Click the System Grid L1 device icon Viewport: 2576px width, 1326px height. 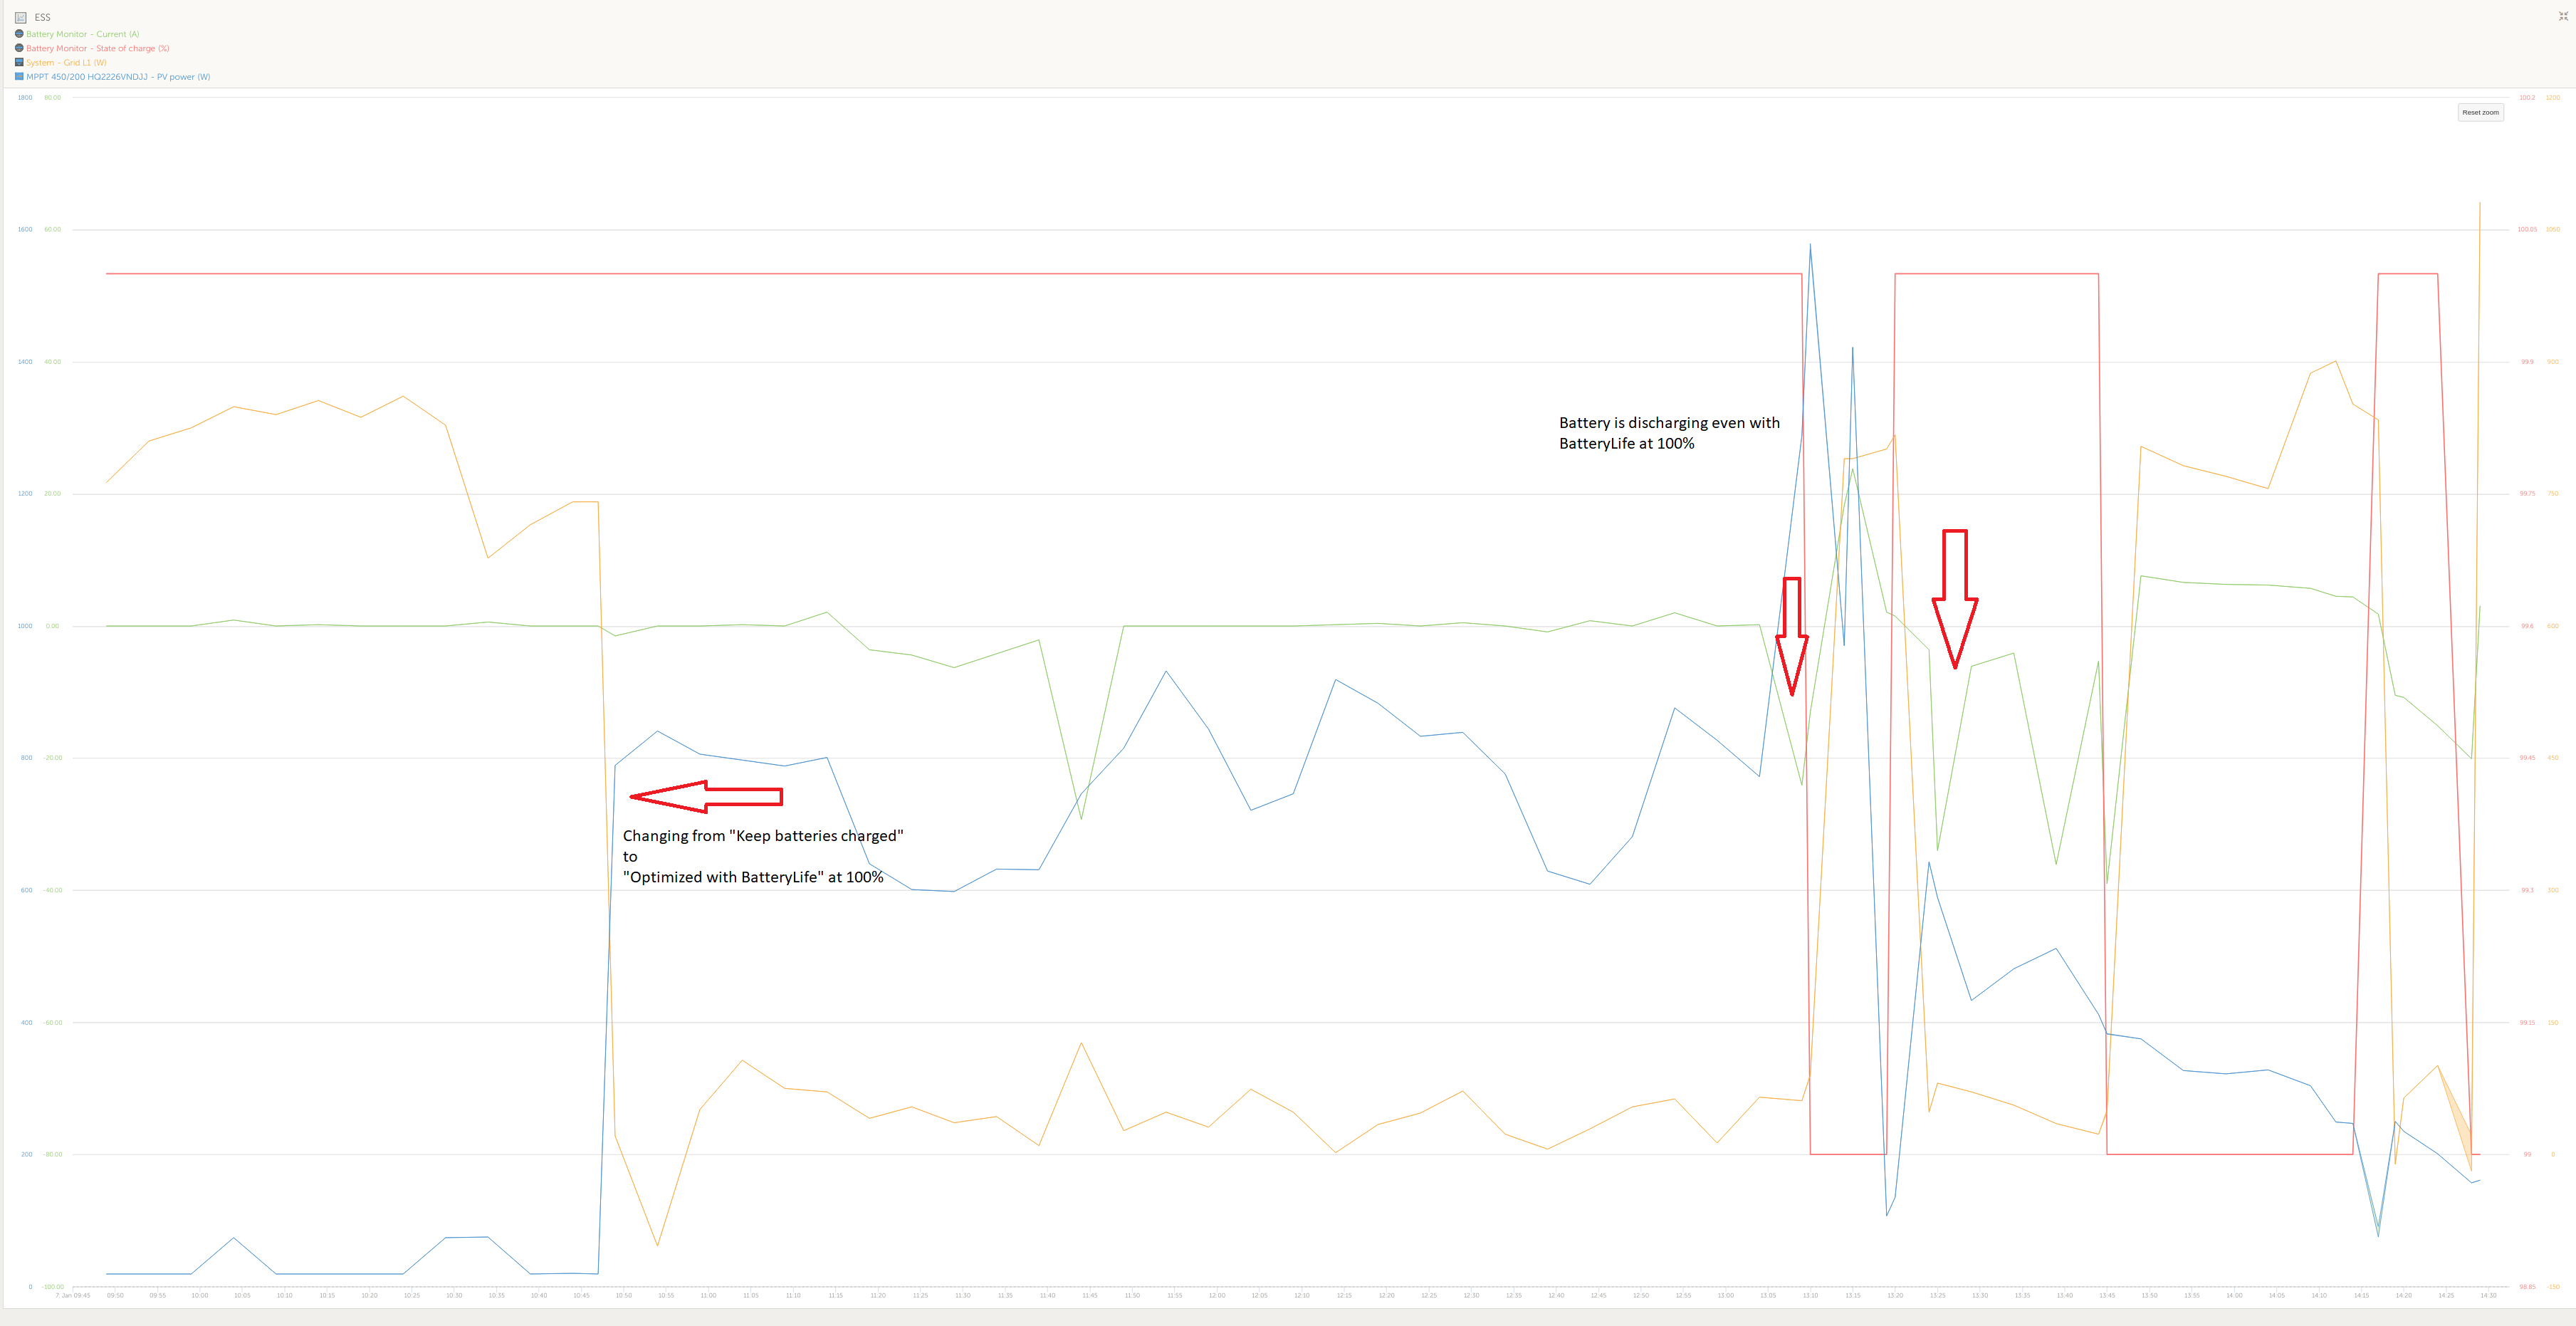click(19, 62)
